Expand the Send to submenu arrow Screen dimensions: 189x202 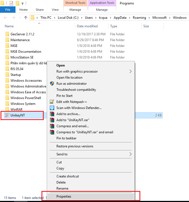pos(131,154)
